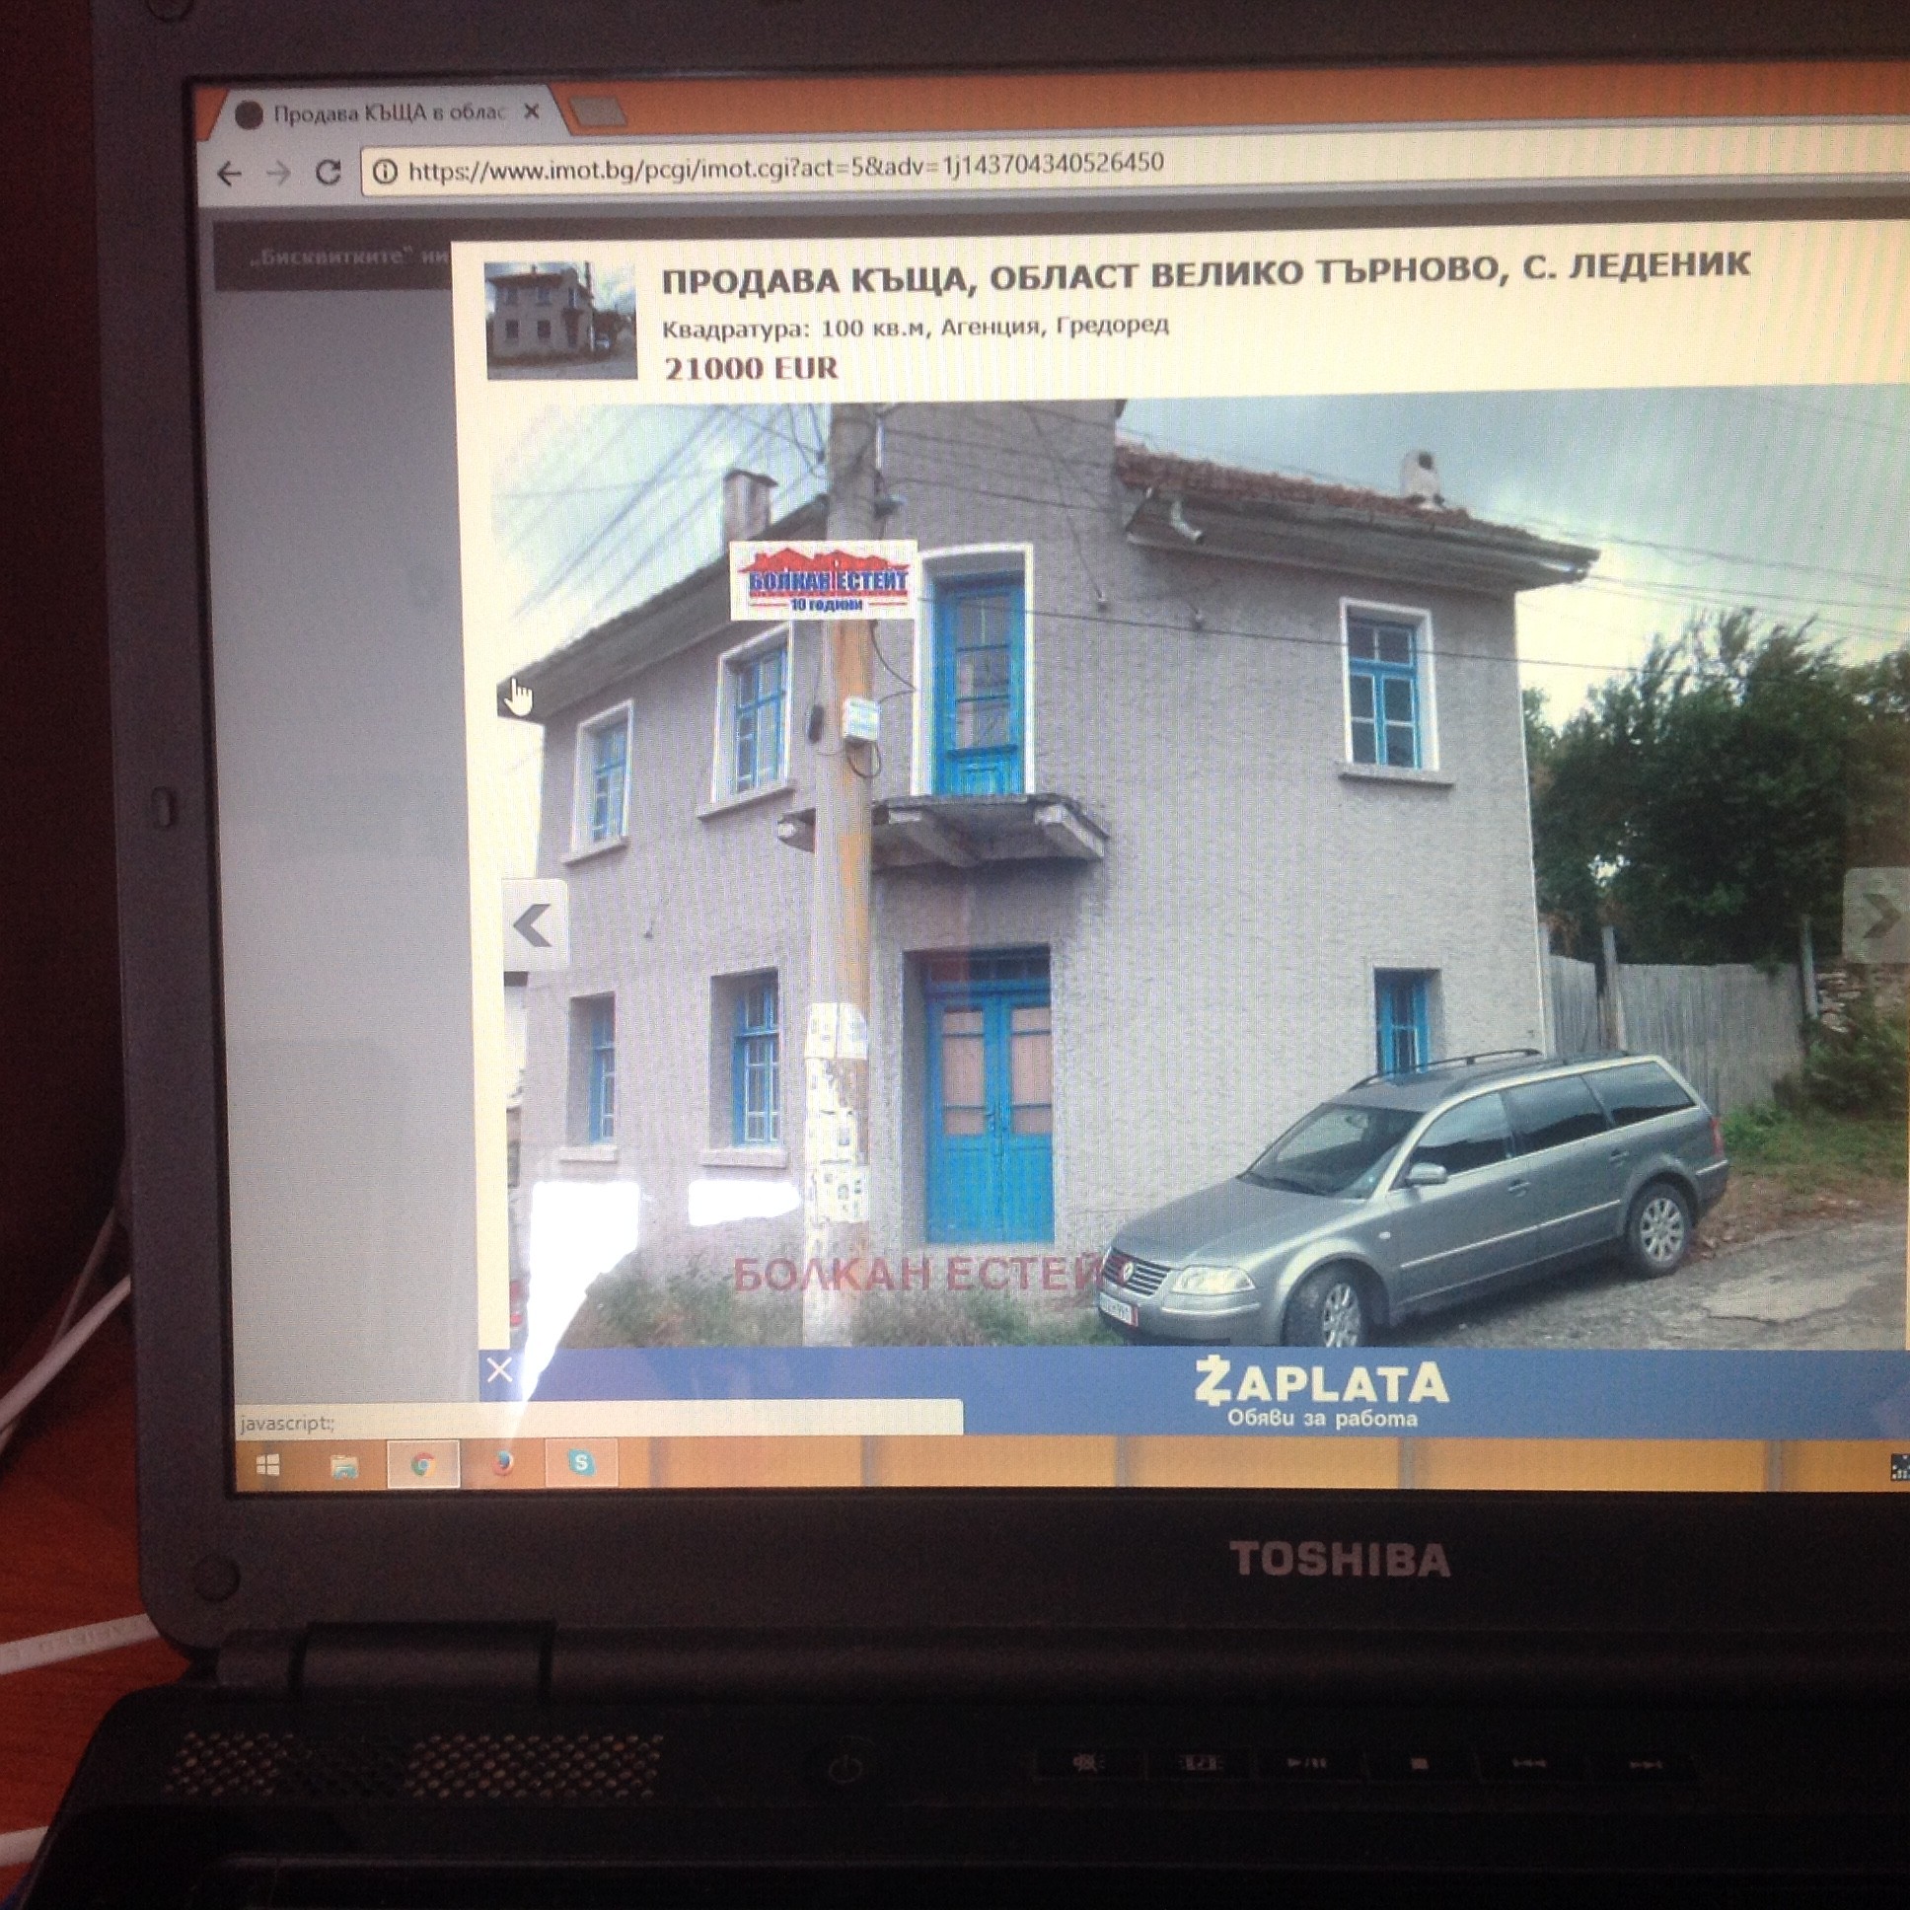This screenshot has height=1910, width=1910.
Task: Dismiss the Zaplata ad with X
Action: (499, 1370)
